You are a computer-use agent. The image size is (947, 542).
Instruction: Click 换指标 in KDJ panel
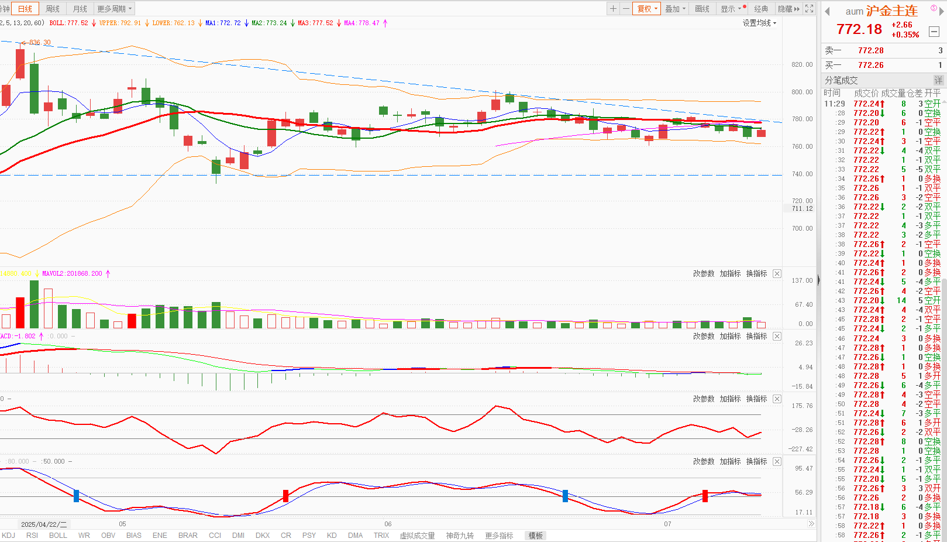point(756,462)
